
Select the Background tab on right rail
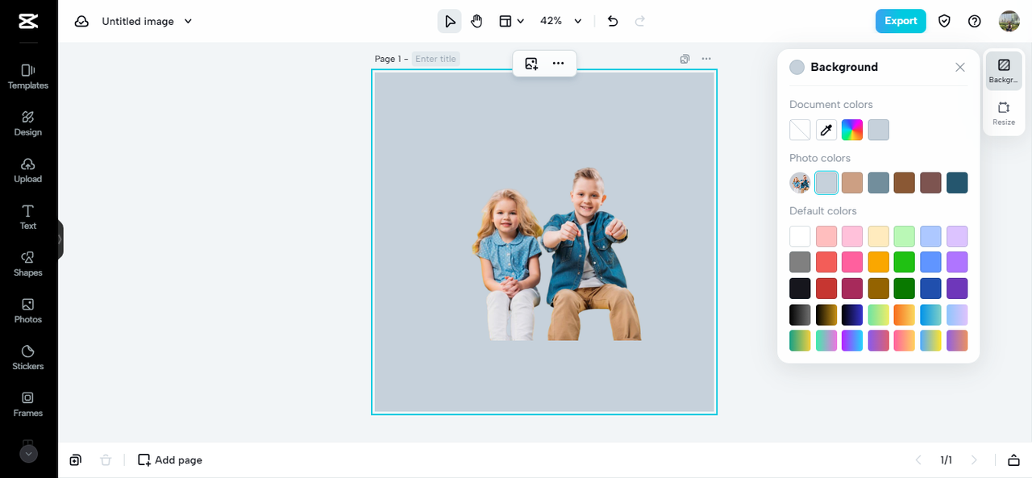coord(1004,71)
